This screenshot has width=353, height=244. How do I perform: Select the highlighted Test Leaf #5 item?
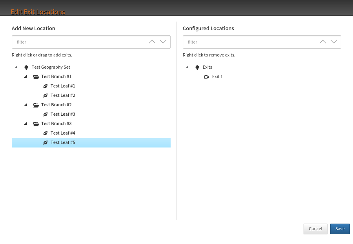click(x=63, y=142)
